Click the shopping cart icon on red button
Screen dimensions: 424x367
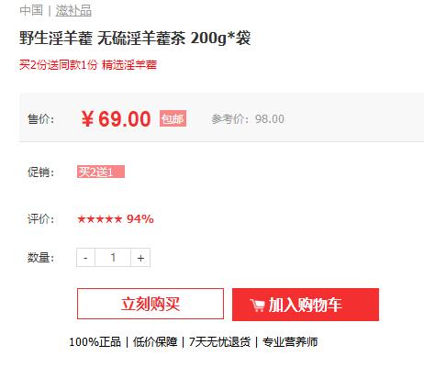click(257, 306)
